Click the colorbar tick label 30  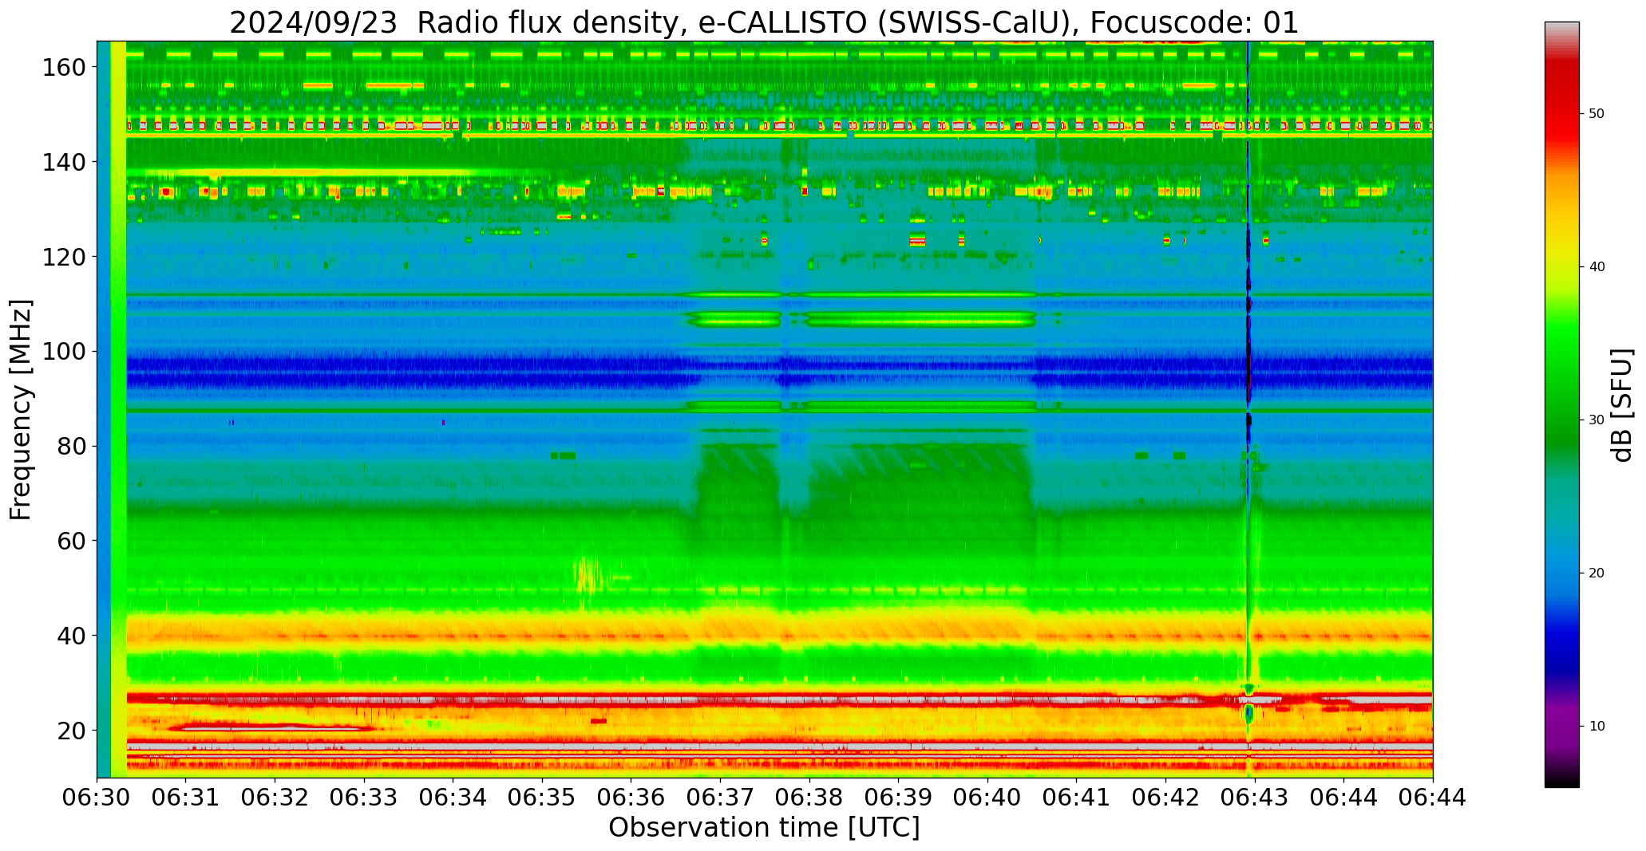click(x=1597, y=420)
